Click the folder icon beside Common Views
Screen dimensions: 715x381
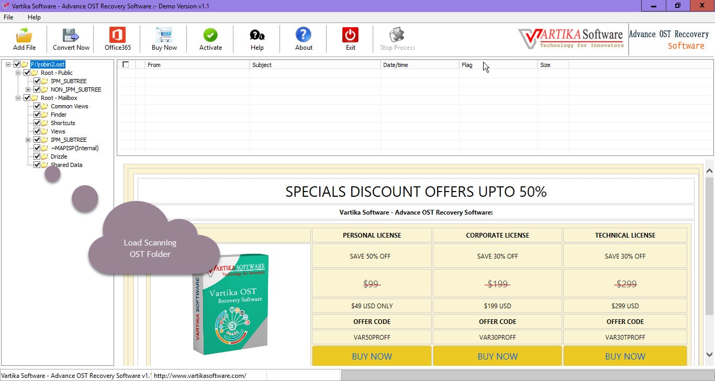[45, 106]
